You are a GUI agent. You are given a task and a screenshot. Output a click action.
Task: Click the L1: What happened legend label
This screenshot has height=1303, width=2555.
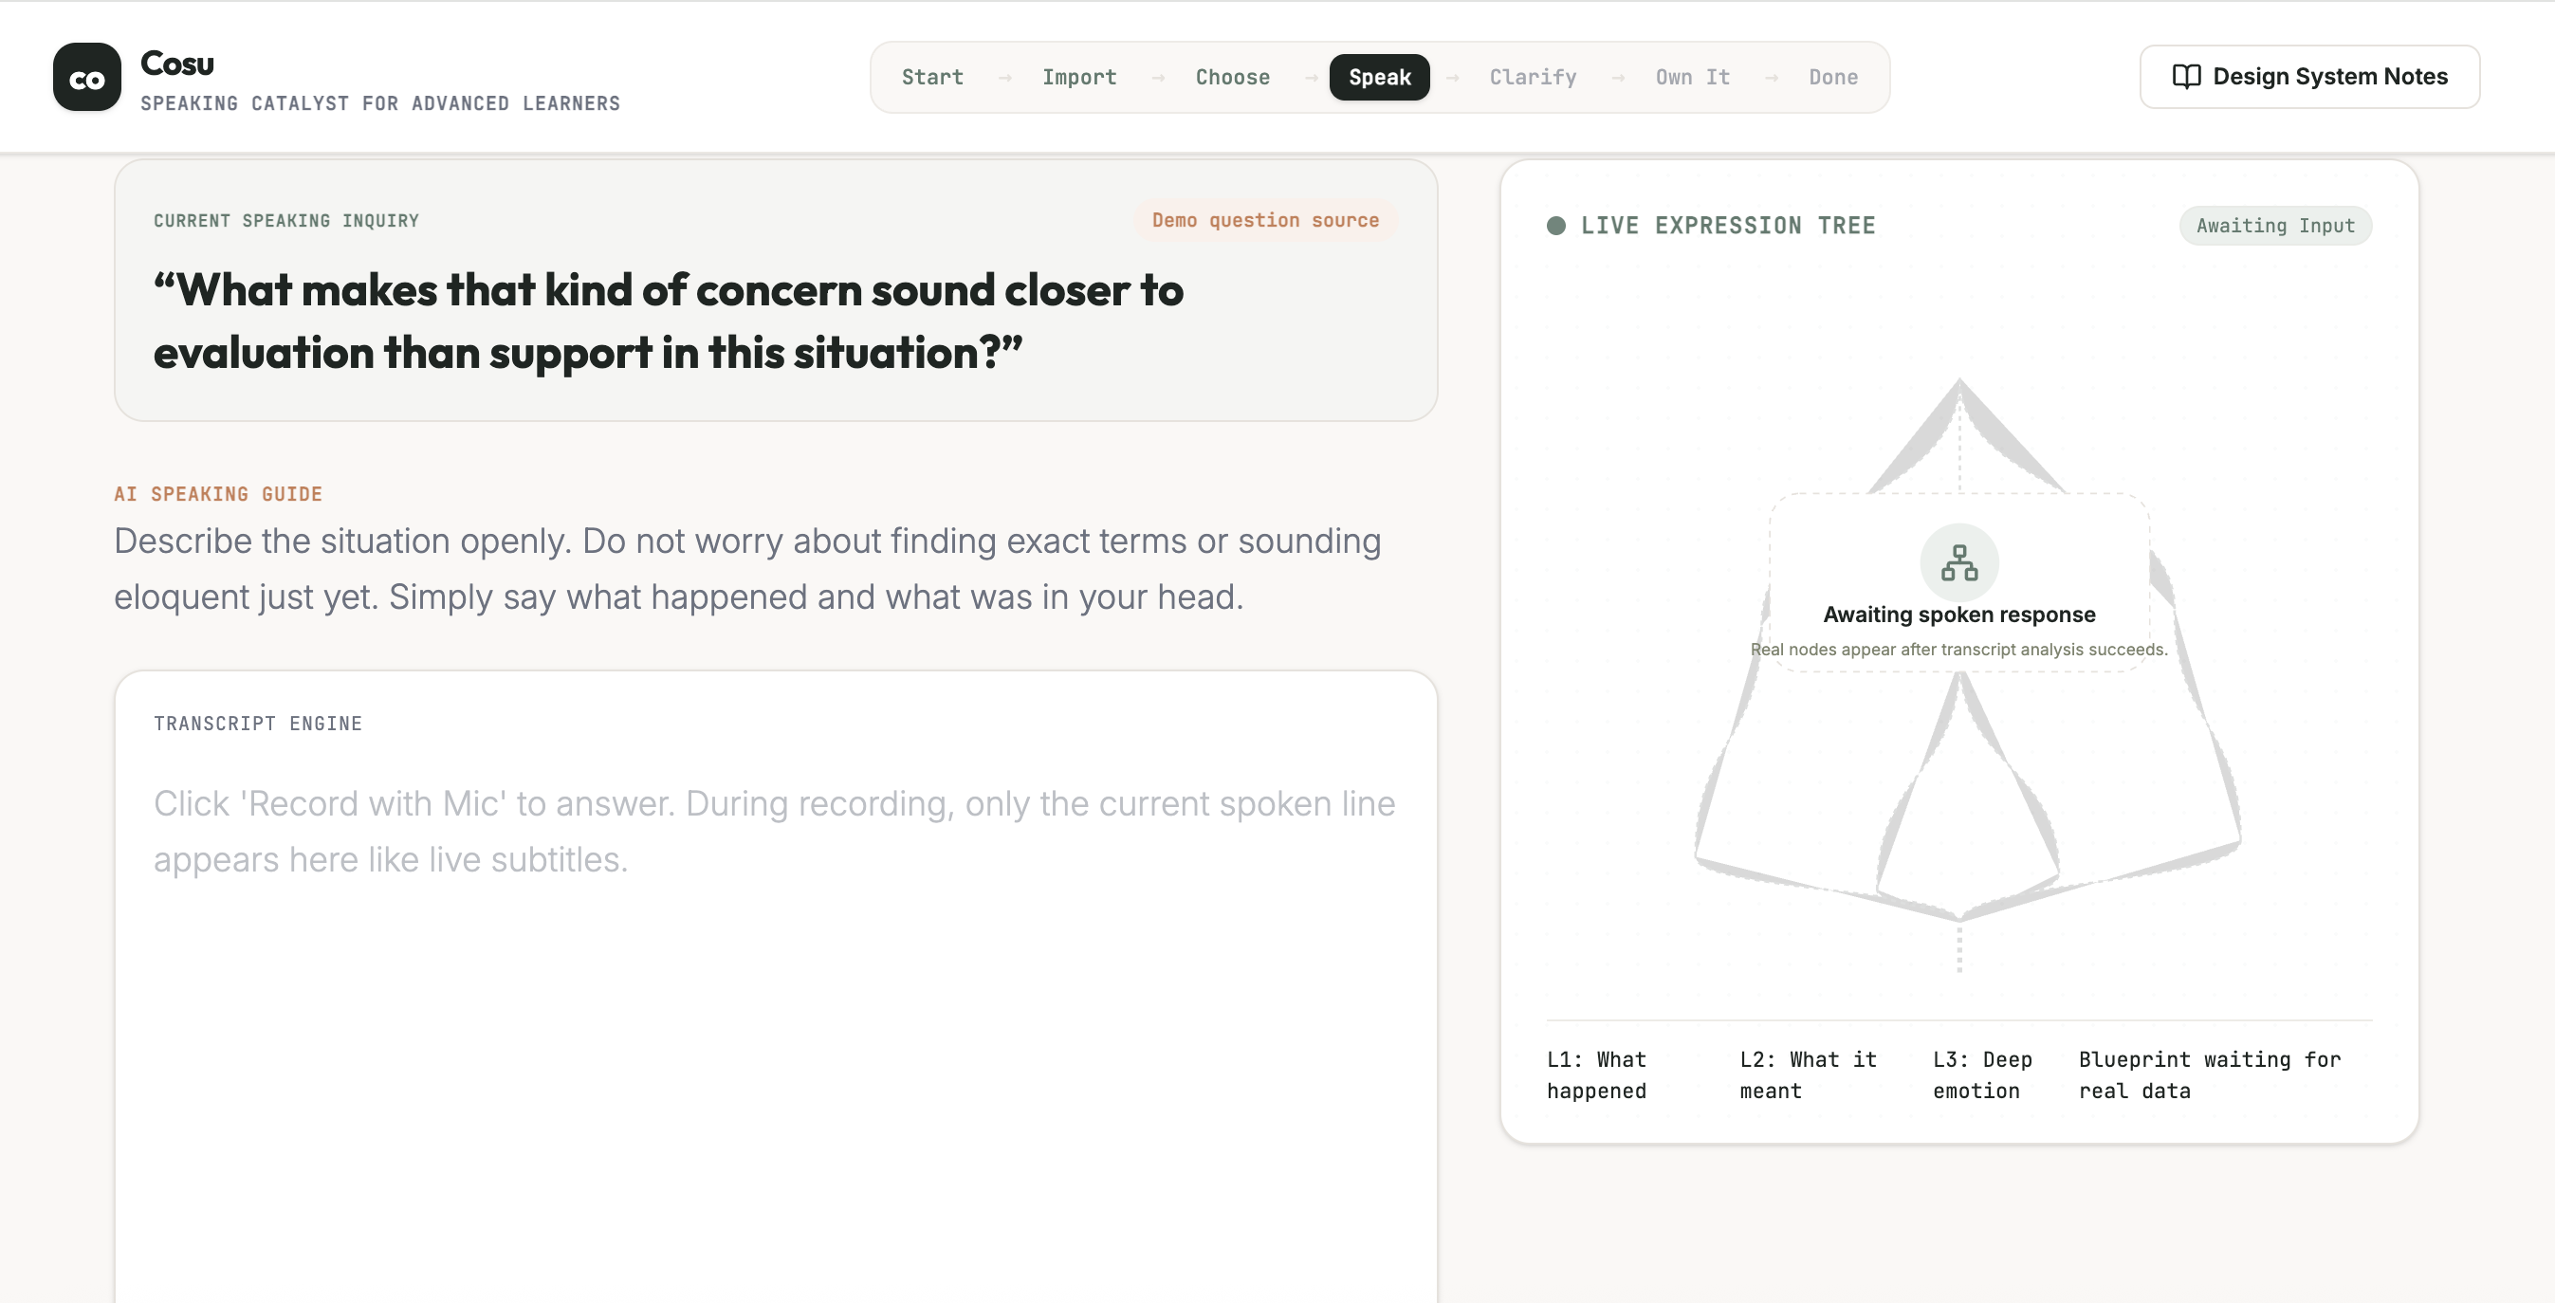coord(1596,1074)
